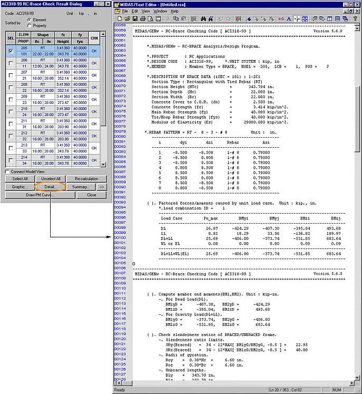
Task: Click the Previous window arrow icon
Action: pyautogui.click(x=314, y=18)
